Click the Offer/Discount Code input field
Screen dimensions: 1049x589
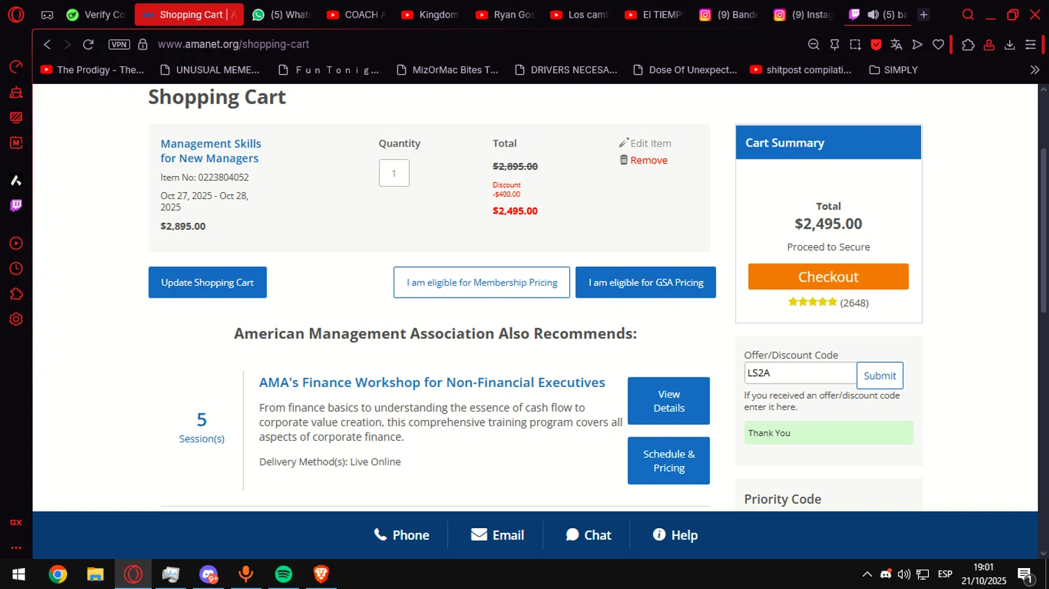point(800,373)
